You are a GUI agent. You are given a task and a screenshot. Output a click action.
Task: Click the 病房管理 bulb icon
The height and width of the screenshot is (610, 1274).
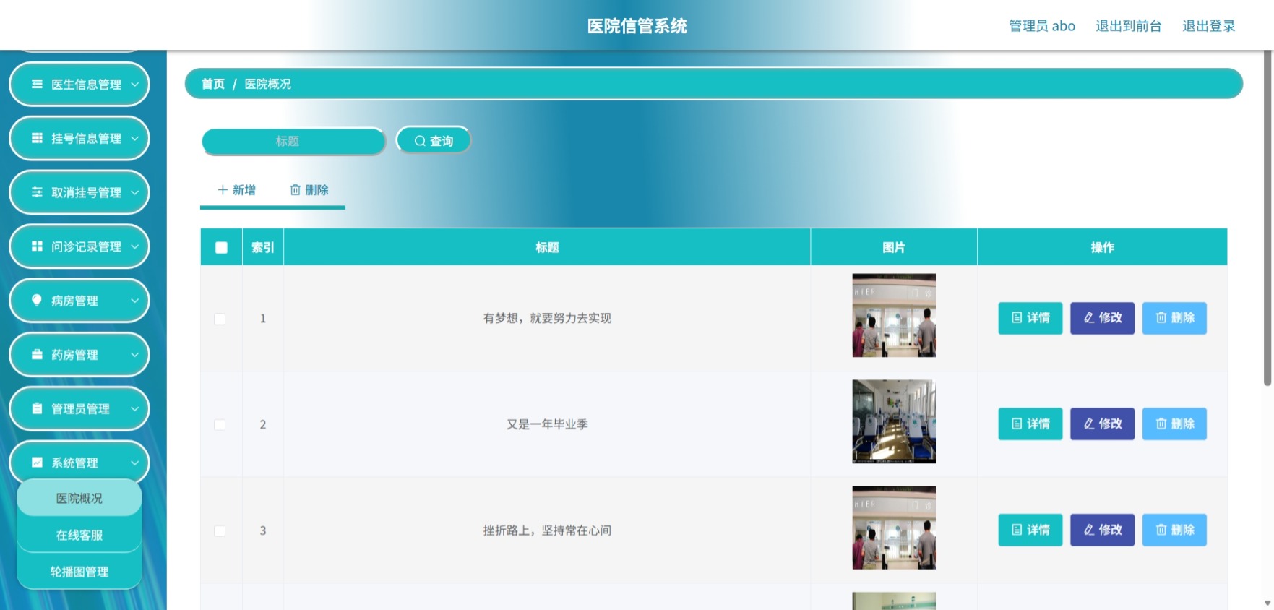(x=37, y=300)
